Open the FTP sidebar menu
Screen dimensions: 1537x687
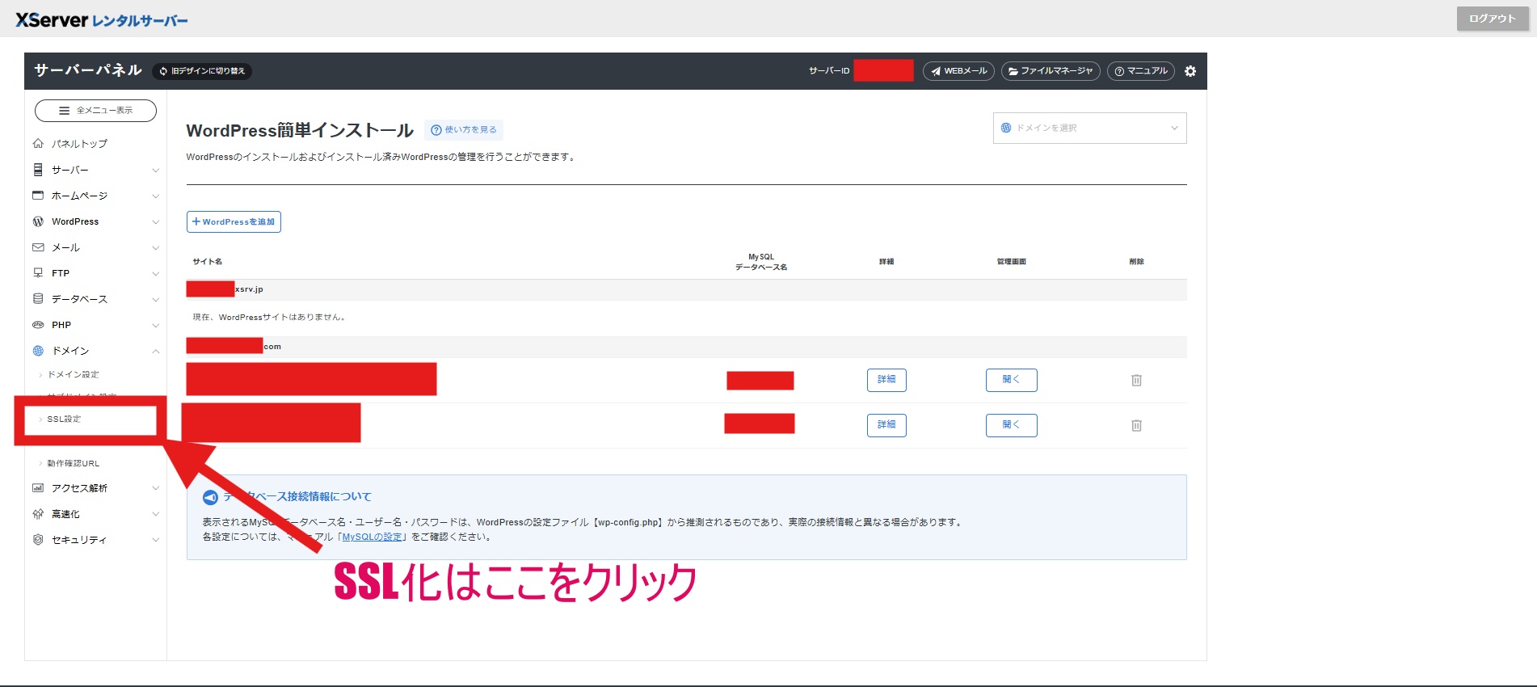coord(61,273)
